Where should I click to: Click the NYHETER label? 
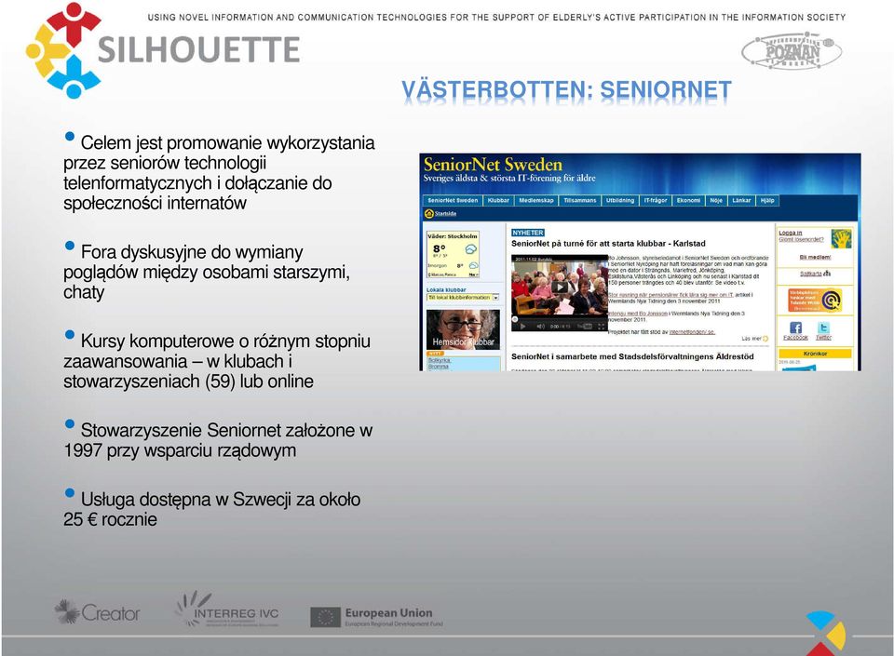coord(528,233)
